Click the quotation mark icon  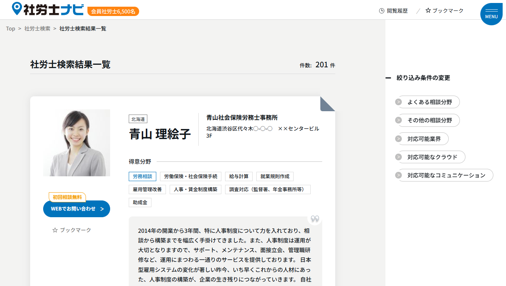pos(315,218)
